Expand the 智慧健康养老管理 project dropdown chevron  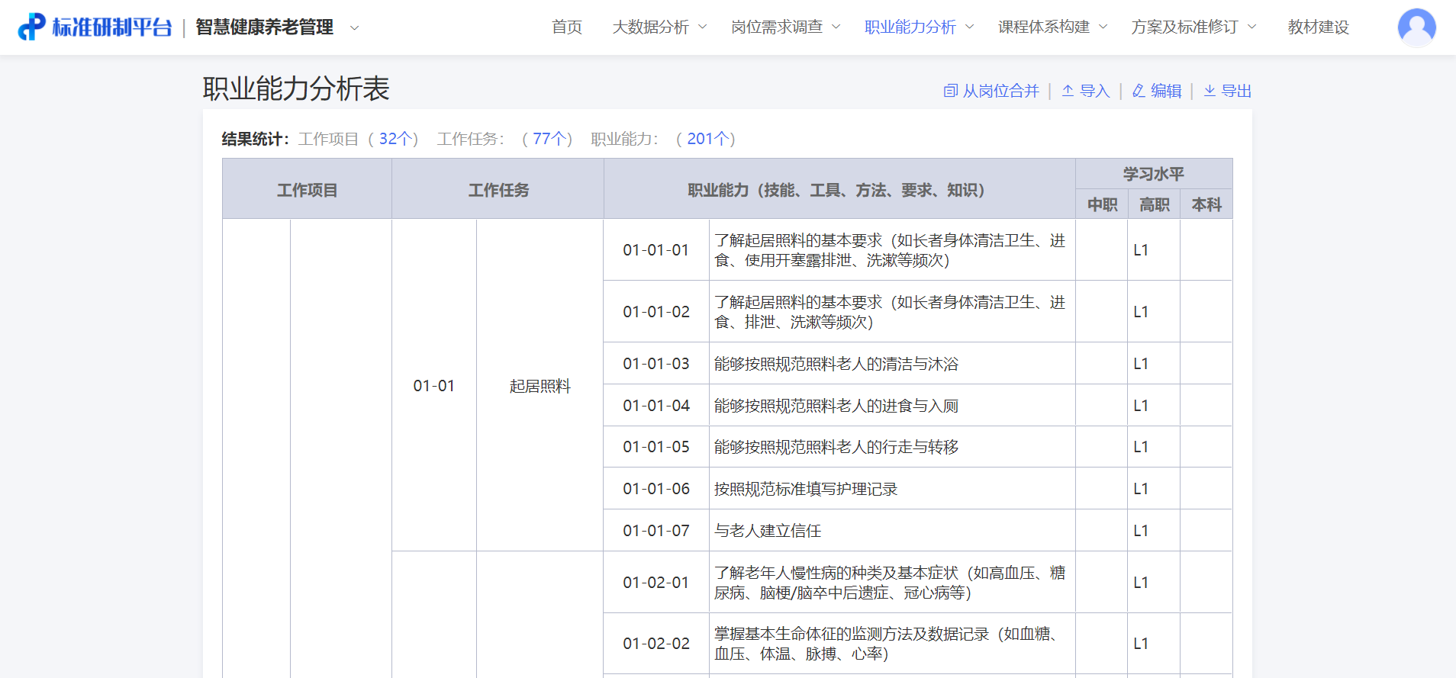coord(354,27)
